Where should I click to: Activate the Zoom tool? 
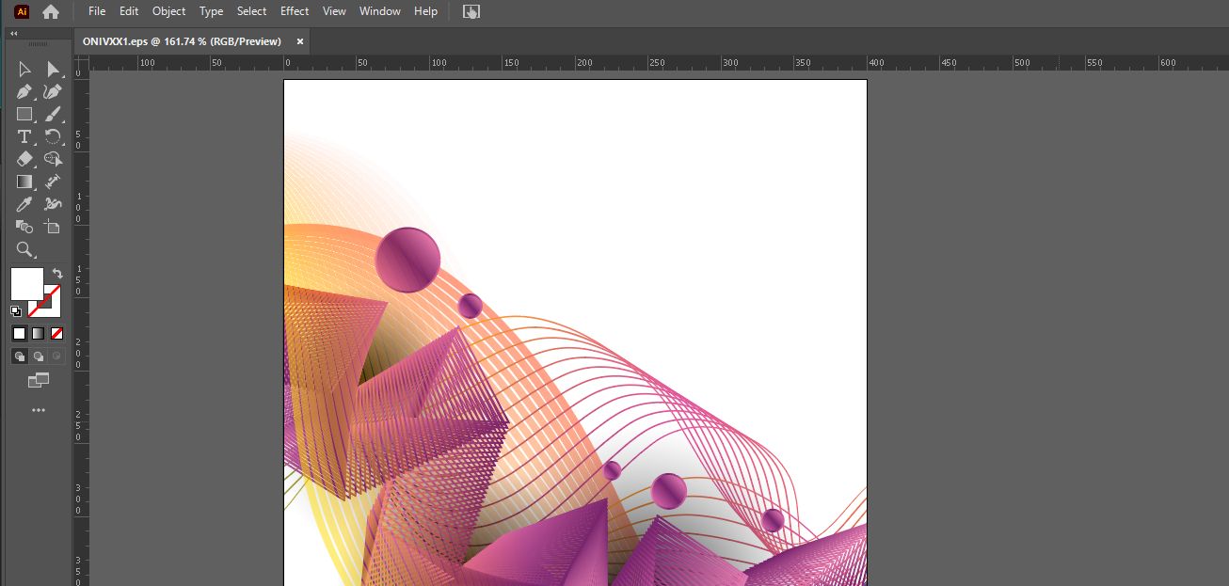pos(24,249)
